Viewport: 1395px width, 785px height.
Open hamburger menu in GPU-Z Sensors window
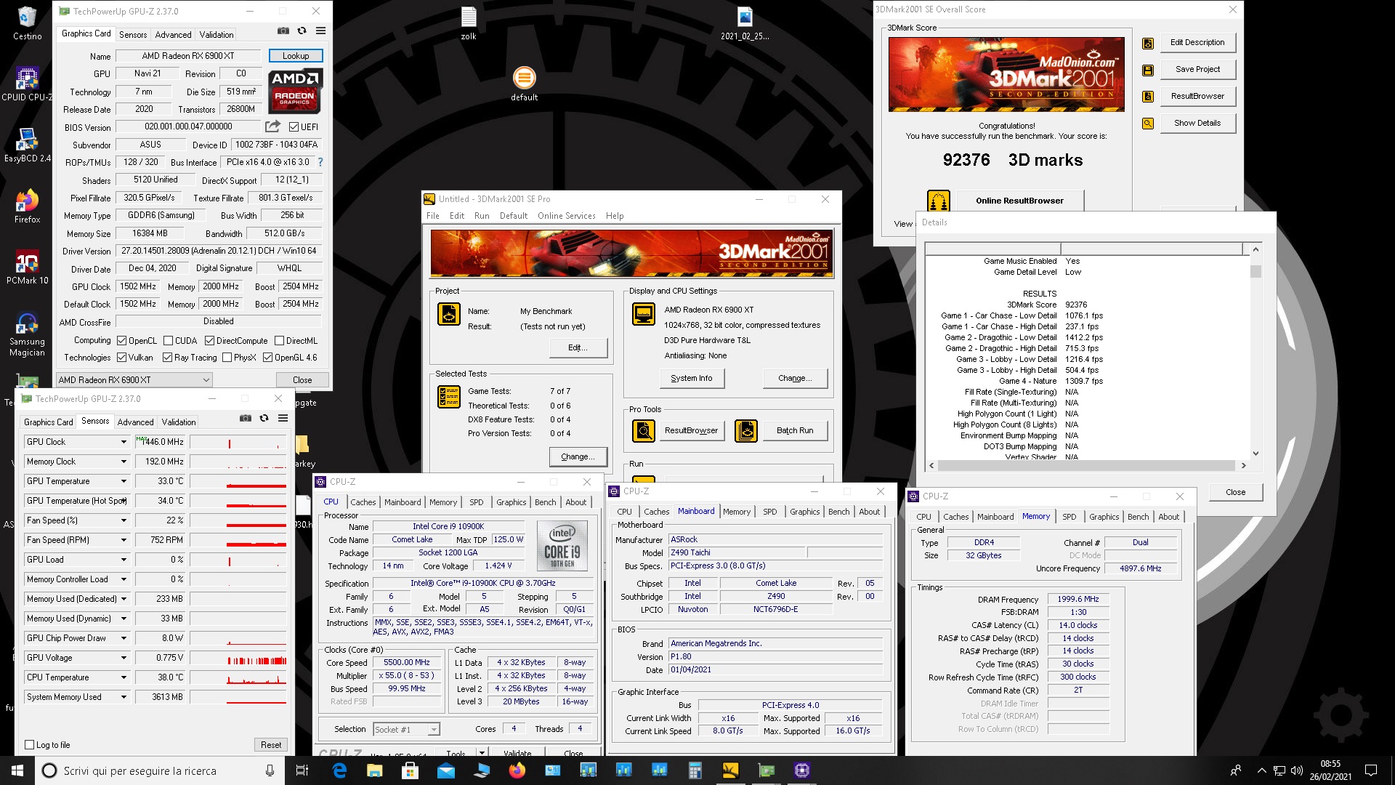point(283,419)
